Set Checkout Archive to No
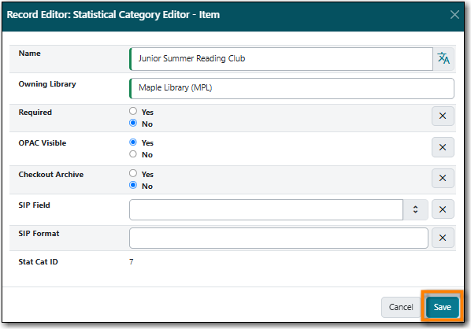 (x=133, y=185)
